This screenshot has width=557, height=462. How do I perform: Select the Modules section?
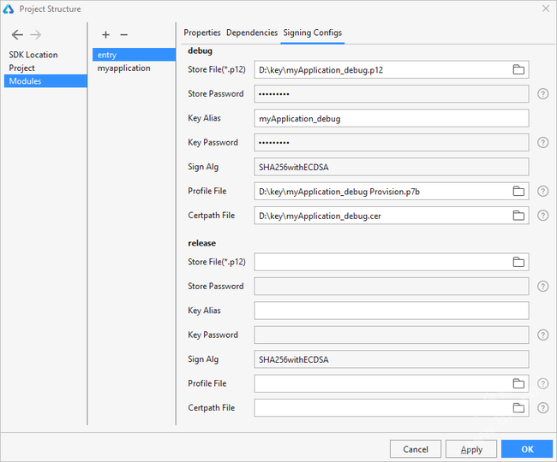tap(45, 80)
